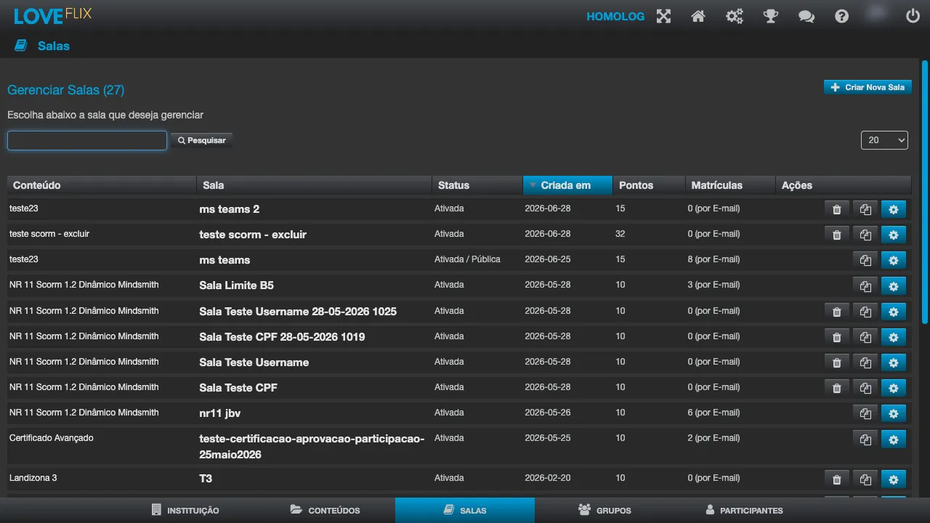
Task: Open the trophy ranking icon
Action: (771, 16)
